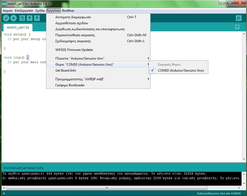Select the sketch_jan13a tab
This screenshot has width=247, height=196.
click(x=18, y=27)
